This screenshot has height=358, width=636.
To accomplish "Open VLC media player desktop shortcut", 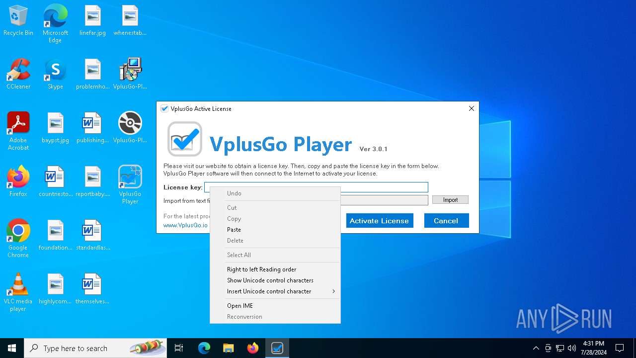I will point(18,292).
